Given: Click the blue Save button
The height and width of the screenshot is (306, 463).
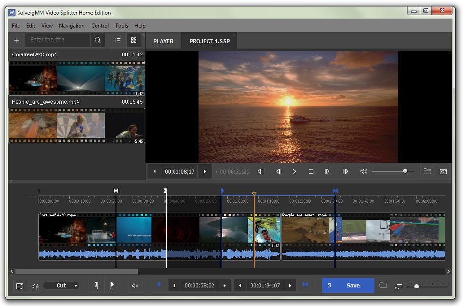Looking at the screenshot, I should (347, 286).
